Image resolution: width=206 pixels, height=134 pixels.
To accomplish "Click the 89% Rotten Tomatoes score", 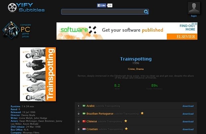I will click(x=154, y=85).
